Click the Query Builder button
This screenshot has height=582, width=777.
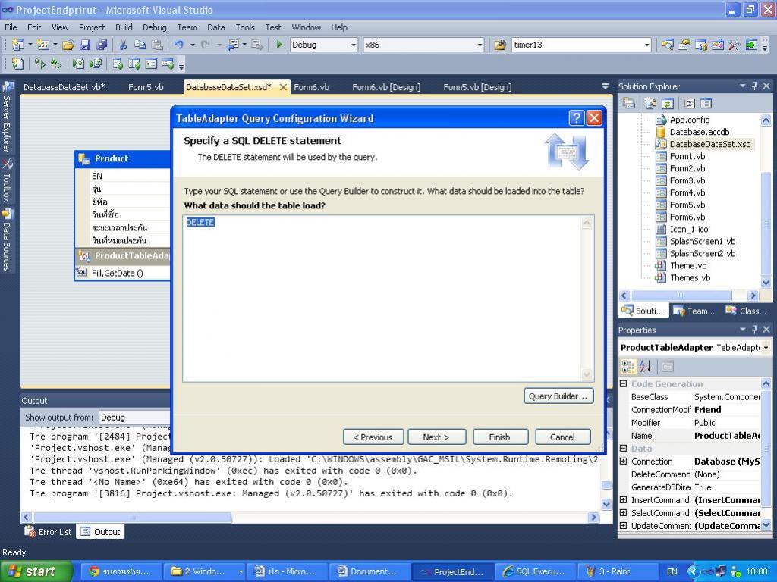(x=558, y=396)
